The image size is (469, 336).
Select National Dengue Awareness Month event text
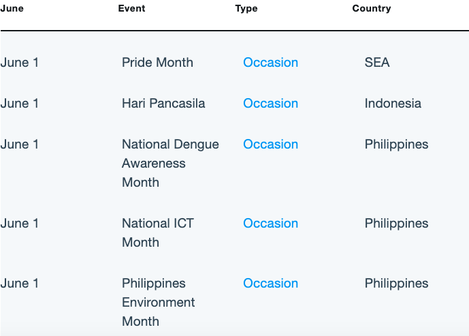pos(170,163)
